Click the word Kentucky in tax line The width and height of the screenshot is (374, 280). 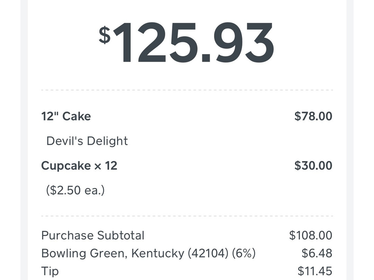point(158,254)
